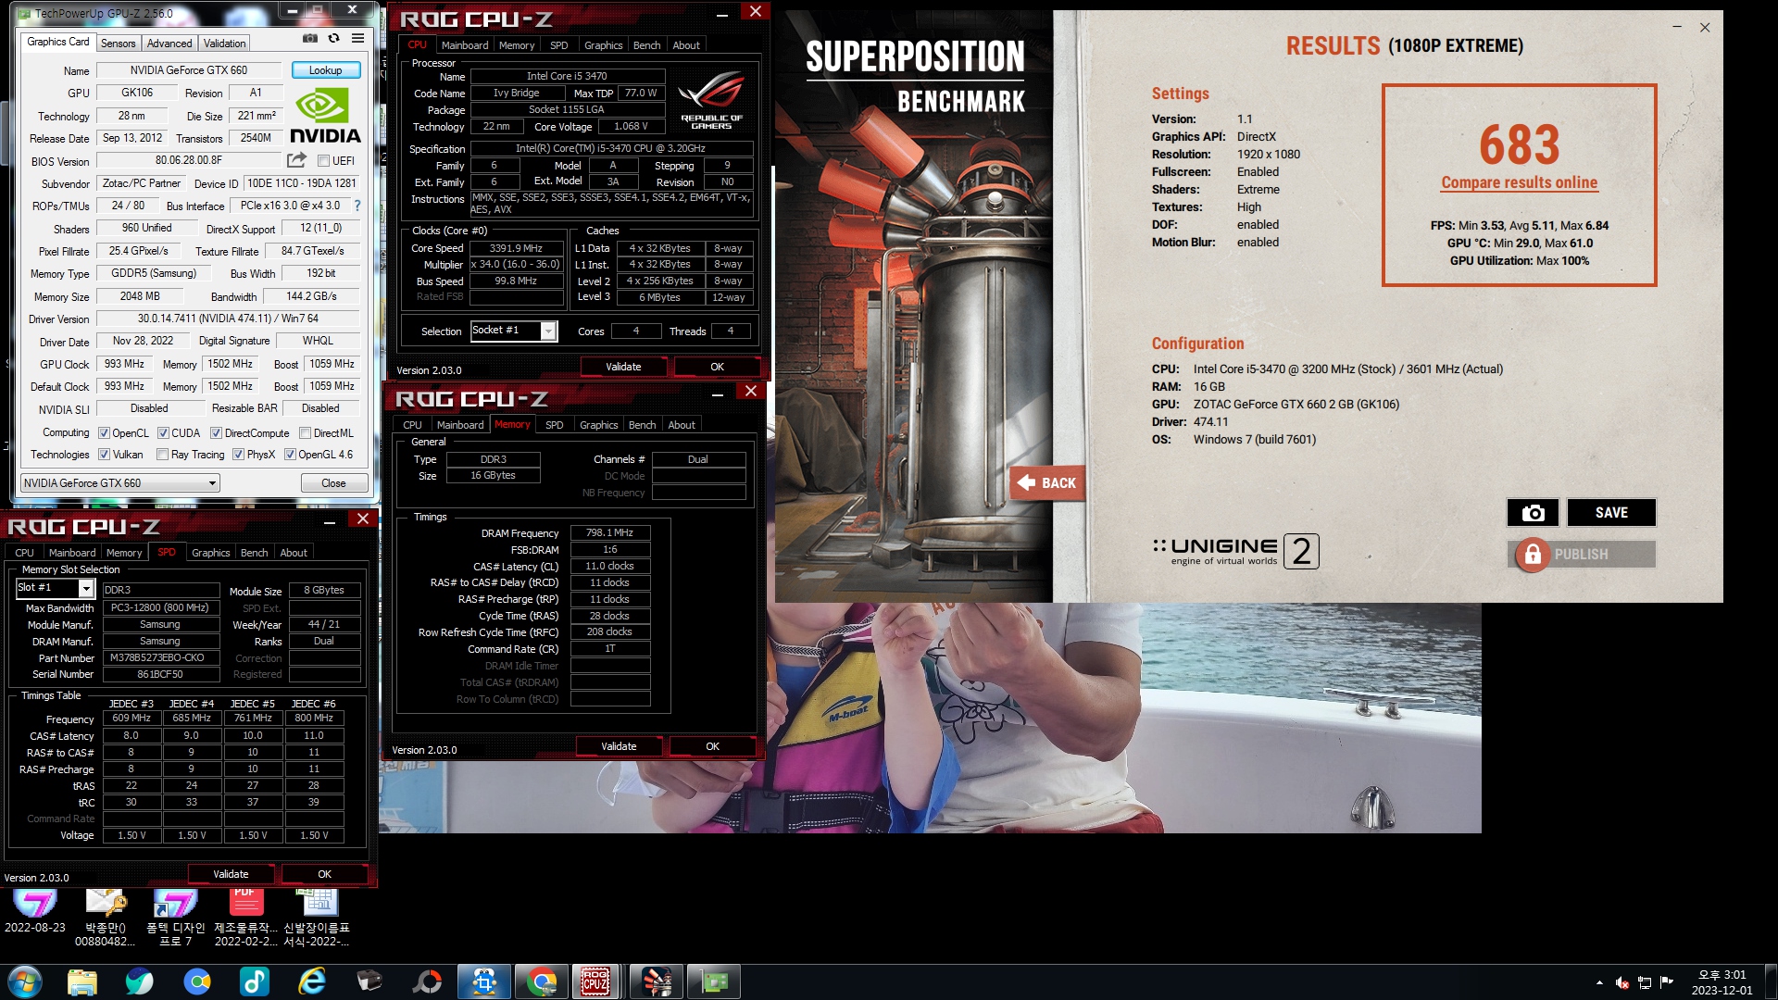This screenshot has width=1778, height=1000.
Task: Open Graphics tab in the SPD CPU-Z window
Action: click(x=210, y=552)
